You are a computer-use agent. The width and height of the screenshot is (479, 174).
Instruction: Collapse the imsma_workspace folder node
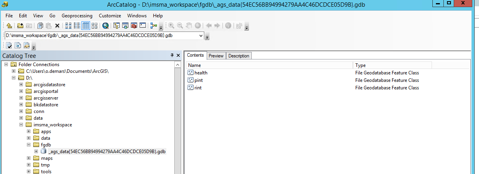tap(21, 125)
